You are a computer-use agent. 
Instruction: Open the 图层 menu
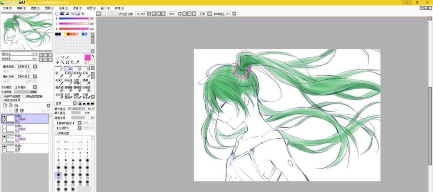[x=49, y=8]
